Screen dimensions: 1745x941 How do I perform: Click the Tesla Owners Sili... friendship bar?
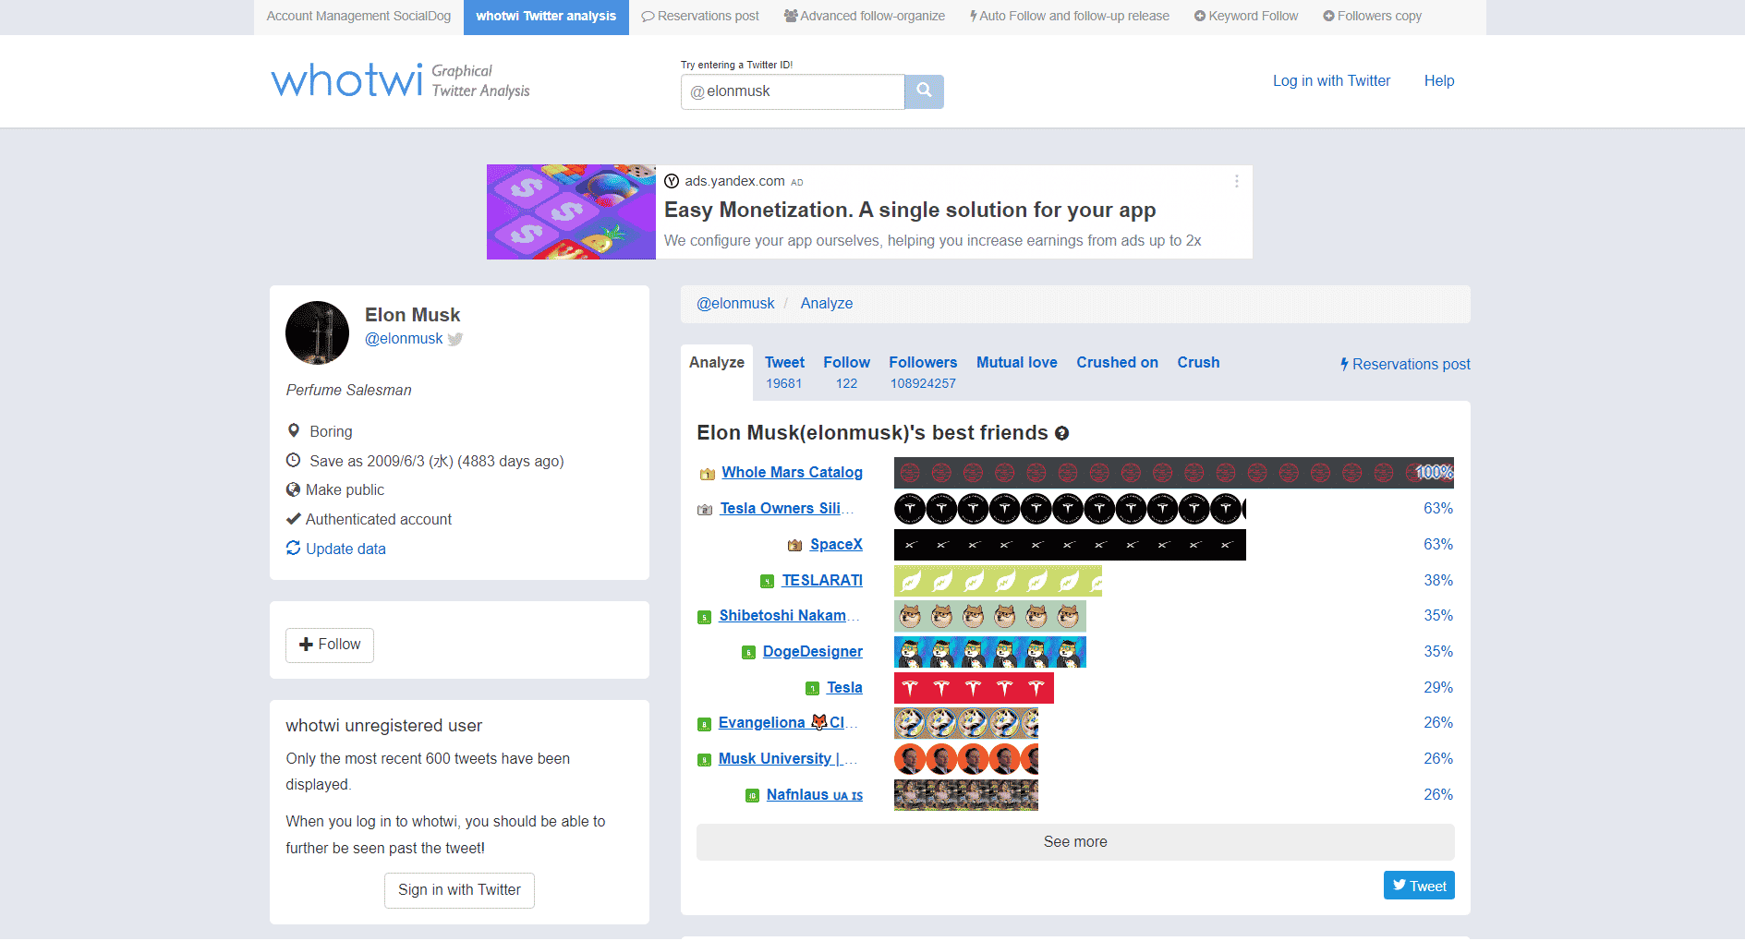point(1069,509)
